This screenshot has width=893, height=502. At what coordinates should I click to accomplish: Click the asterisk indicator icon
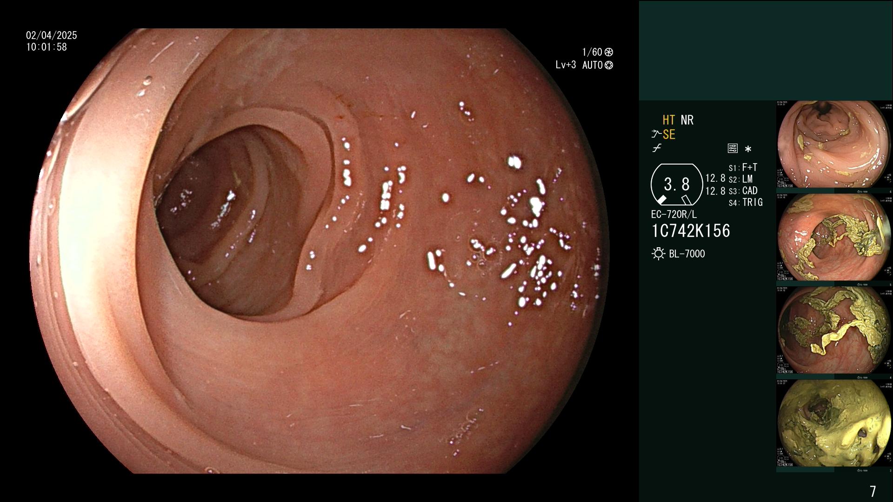click(x=748, y=149)
